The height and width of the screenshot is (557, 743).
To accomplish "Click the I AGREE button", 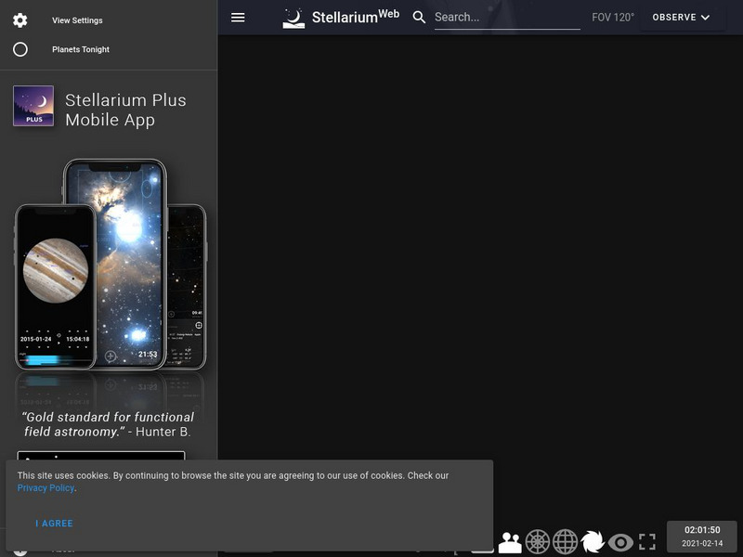I will (53, 523).
